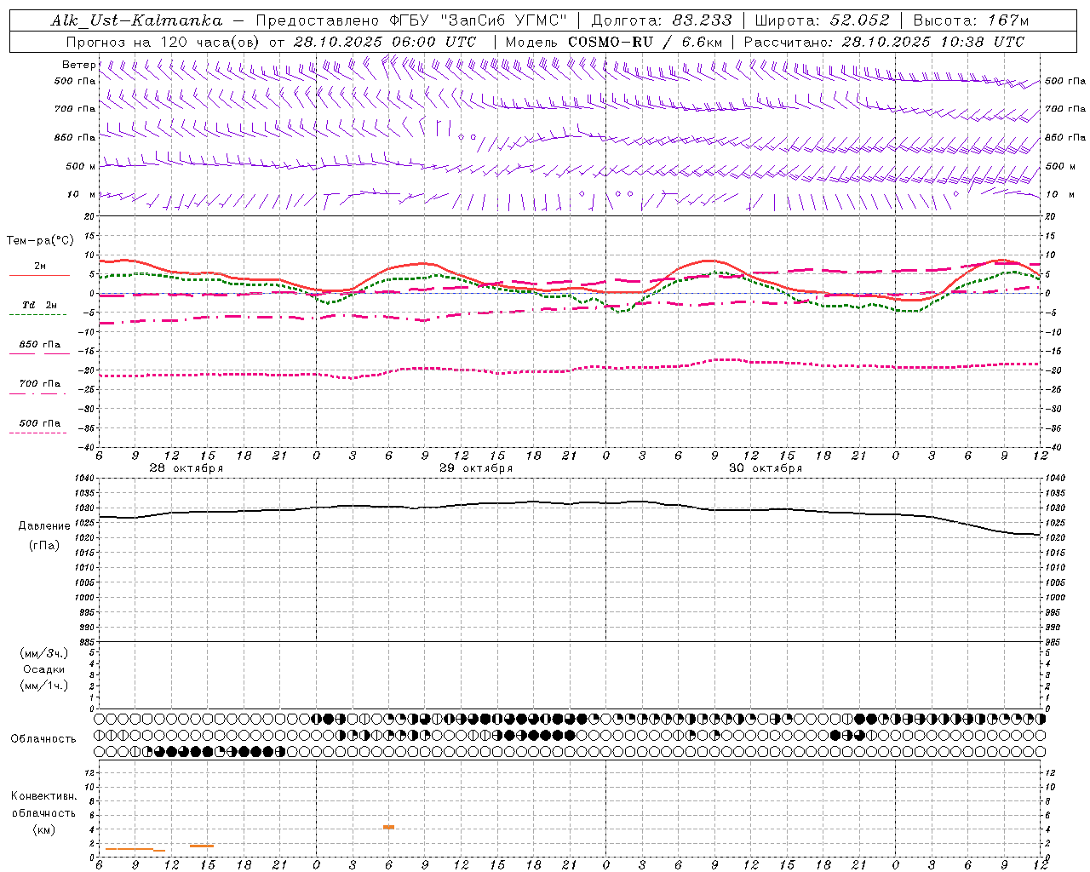Click the Ветер panel label
The image size is (1090, 872).
78,65
